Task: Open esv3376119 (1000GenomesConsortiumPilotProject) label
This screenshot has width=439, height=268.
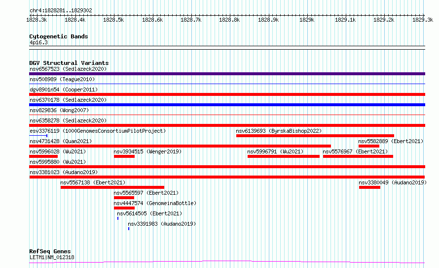Action: pos(98,131)
